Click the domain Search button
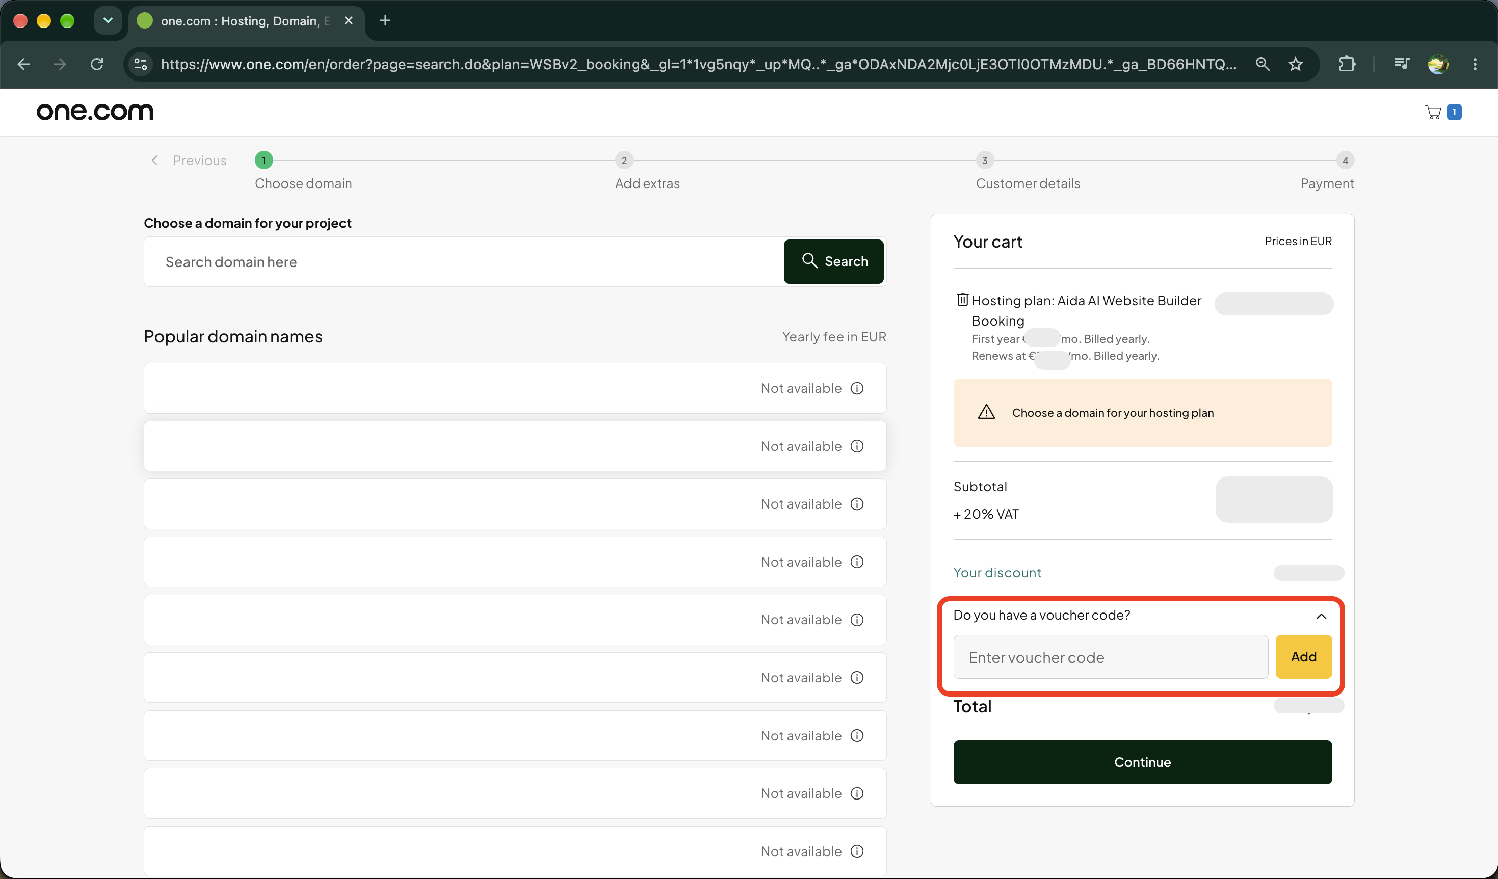Image resolution: width=1498 pixels, height=879 pixels. click(x=833, y=261)
